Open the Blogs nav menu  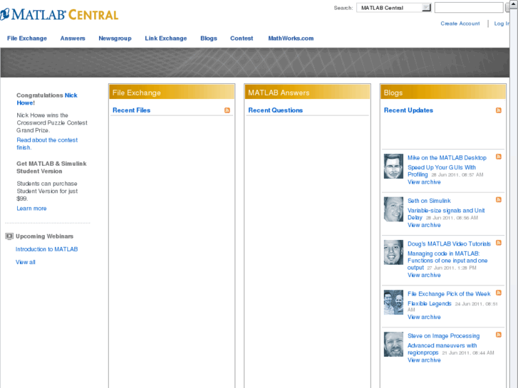click(x=209, y=38)
